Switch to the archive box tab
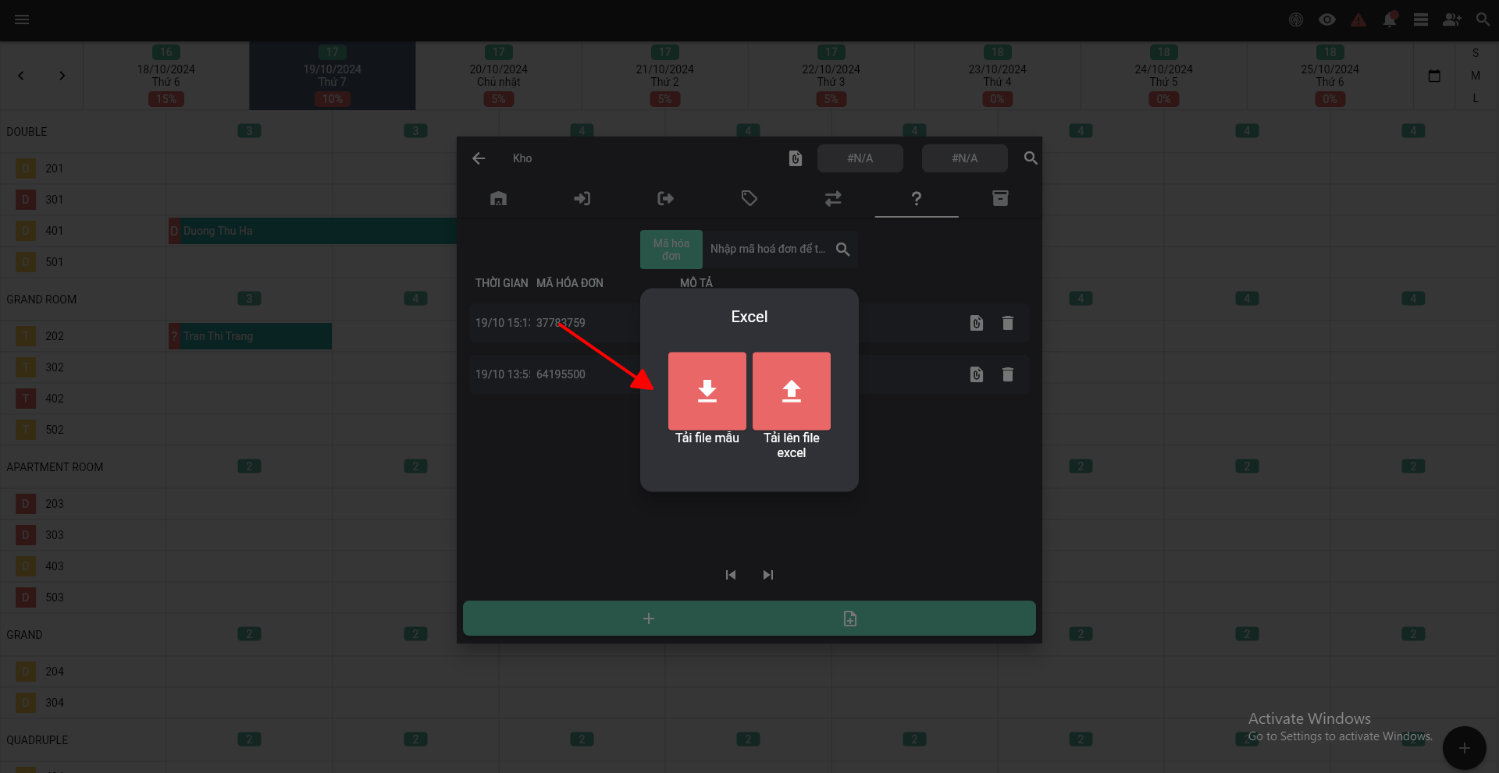The width and height of the screenshot is (1499, 773). 1000,198
